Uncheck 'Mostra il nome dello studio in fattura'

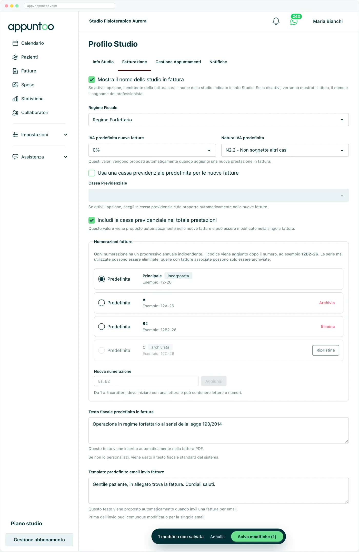(92, 80)
